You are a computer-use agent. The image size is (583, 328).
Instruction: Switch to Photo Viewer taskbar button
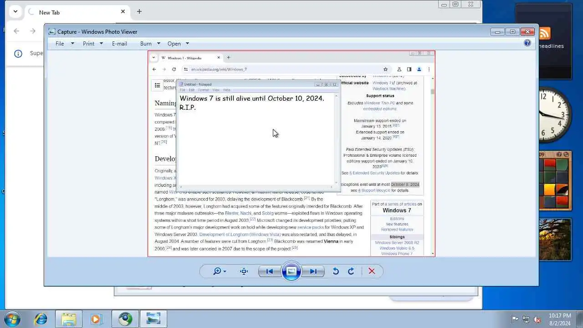coord(153,319)
